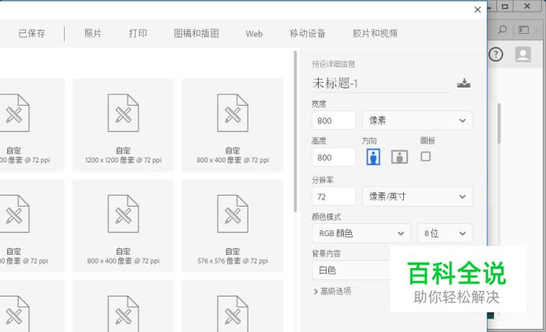The image size is (546, 332).
Task: Select the Web presets tab
Action: pyautogui.click(x=254, y=34)
